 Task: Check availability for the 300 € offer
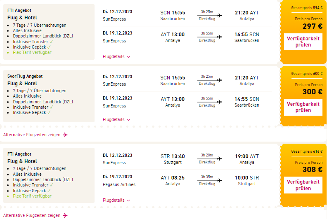click(x=303, y=107)
